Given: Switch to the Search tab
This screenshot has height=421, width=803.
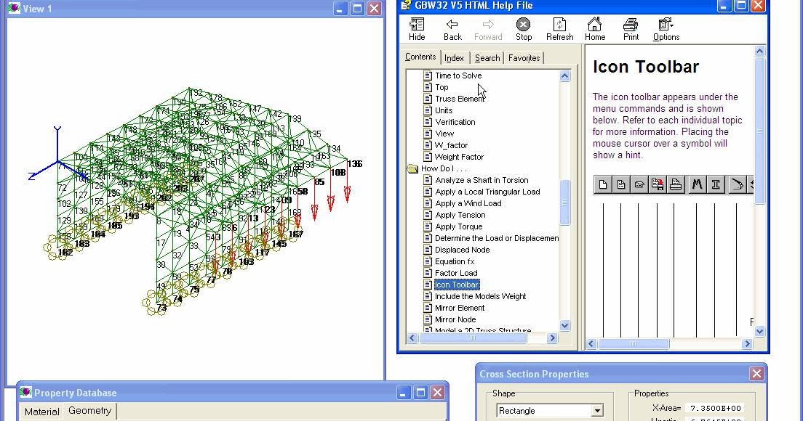Looking at the screenshot, I should pos(487,57).
